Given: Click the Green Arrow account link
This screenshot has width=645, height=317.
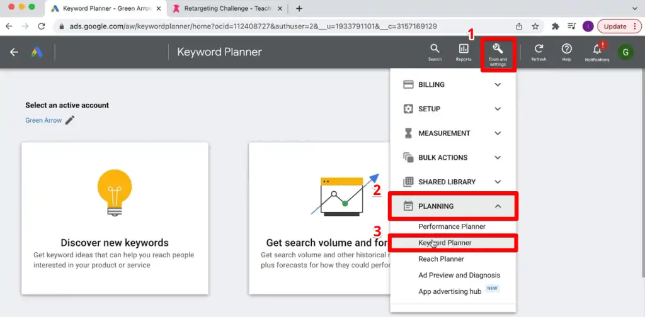Looking at the screenshot, I should pyautogui.click(x=43, y=120).
